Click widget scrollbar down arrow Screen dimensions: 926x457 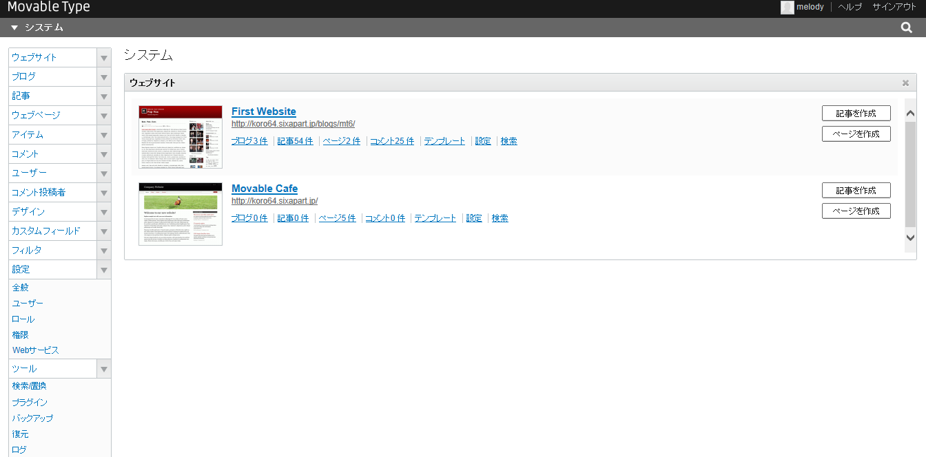click(910, 237)
